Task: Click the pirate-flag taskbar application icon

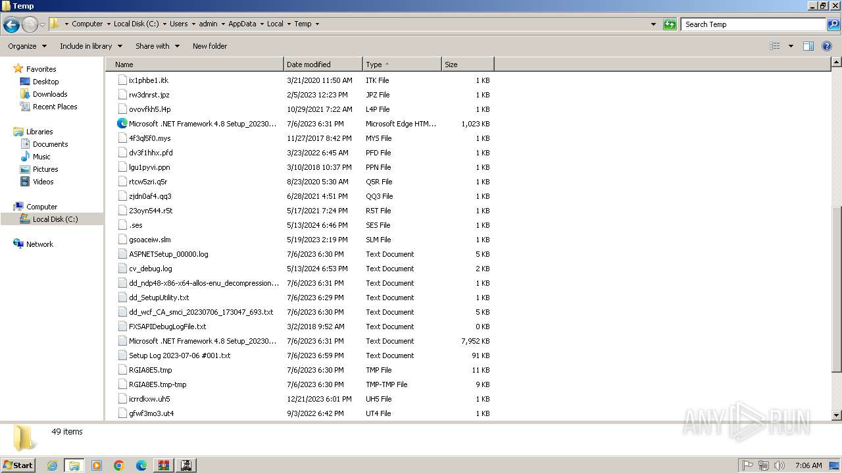Action: click(x=186, y=465)
